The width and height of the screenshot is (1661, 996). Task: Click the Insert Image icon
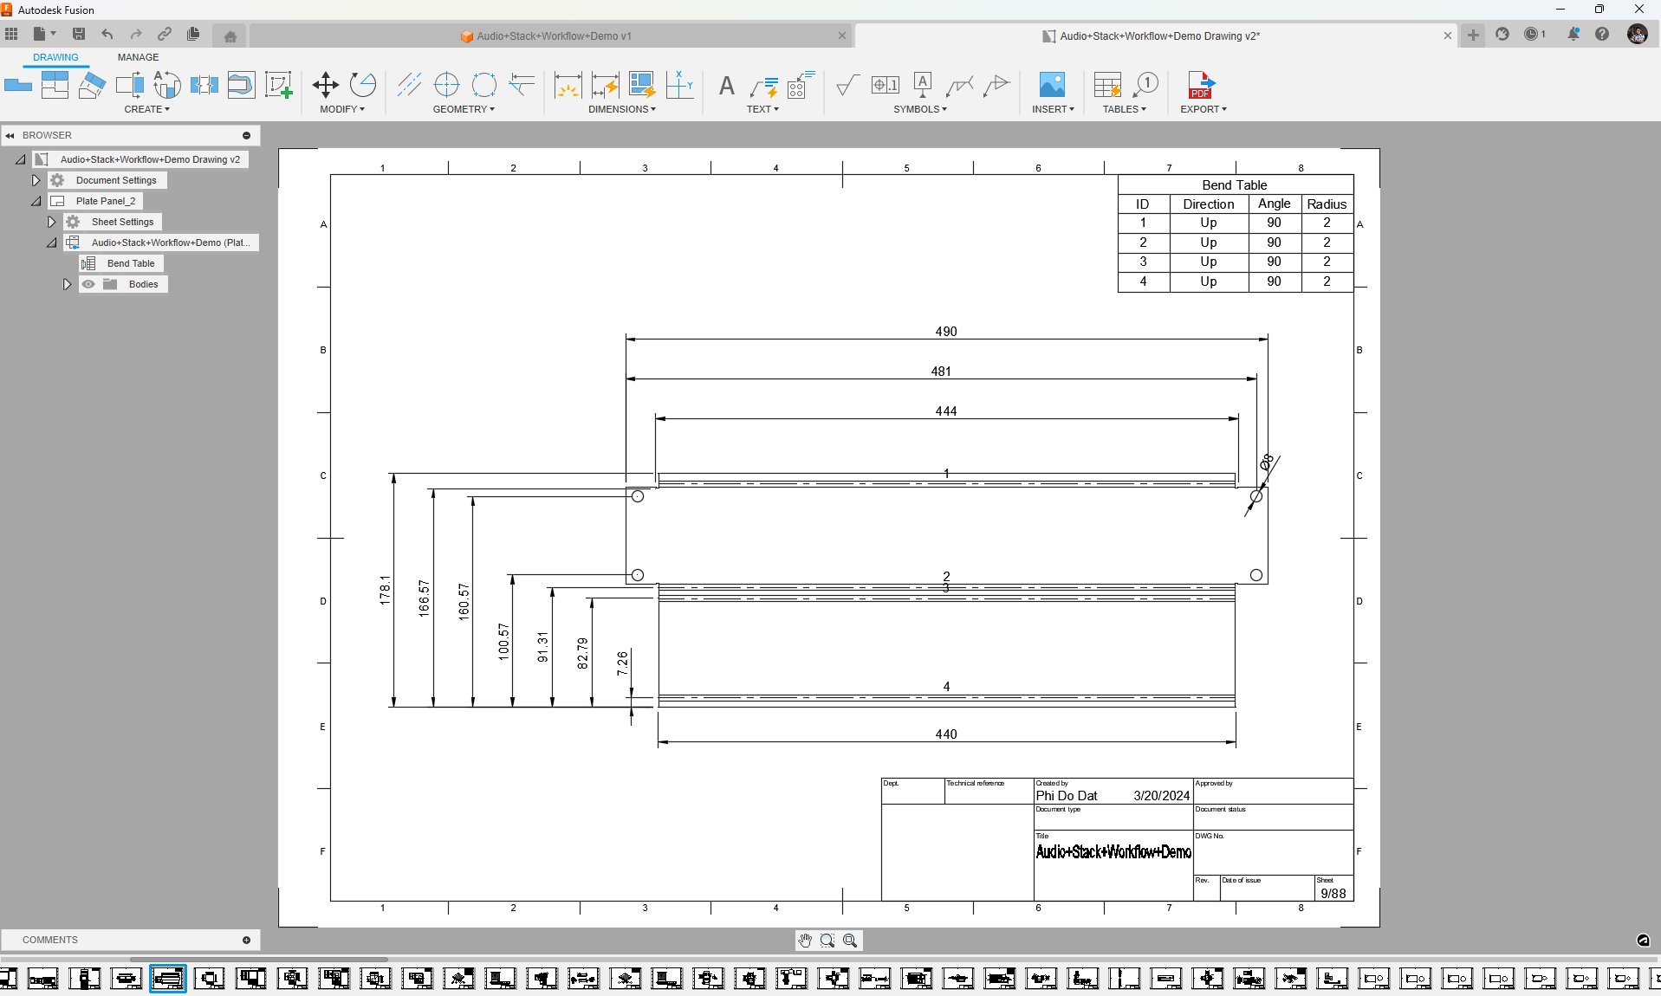[1052, 85]
